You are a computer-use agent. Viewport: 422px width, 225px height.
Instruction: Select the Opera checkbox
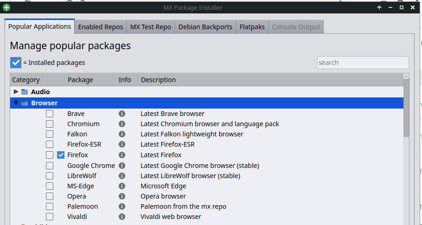point(50,196)
